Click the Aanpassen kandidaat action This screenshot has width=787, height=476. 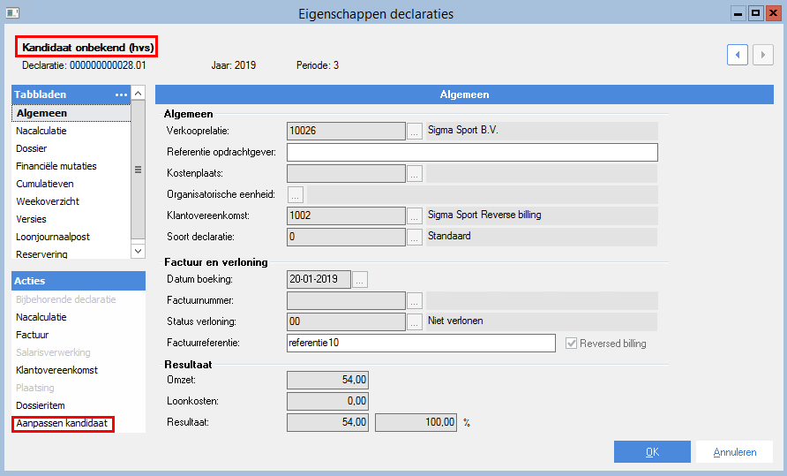[62, 423]
